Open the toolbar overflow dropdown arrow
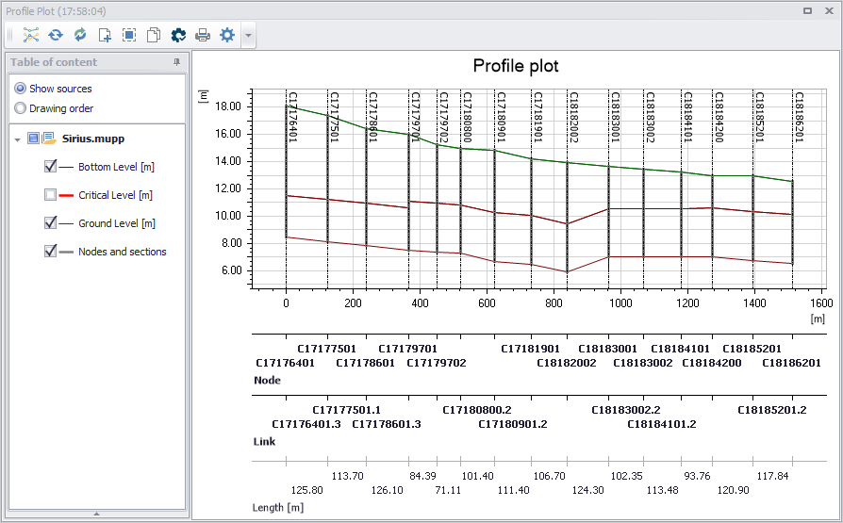The width and height of the screenshot is (843, 523). (x=248, y=36)
